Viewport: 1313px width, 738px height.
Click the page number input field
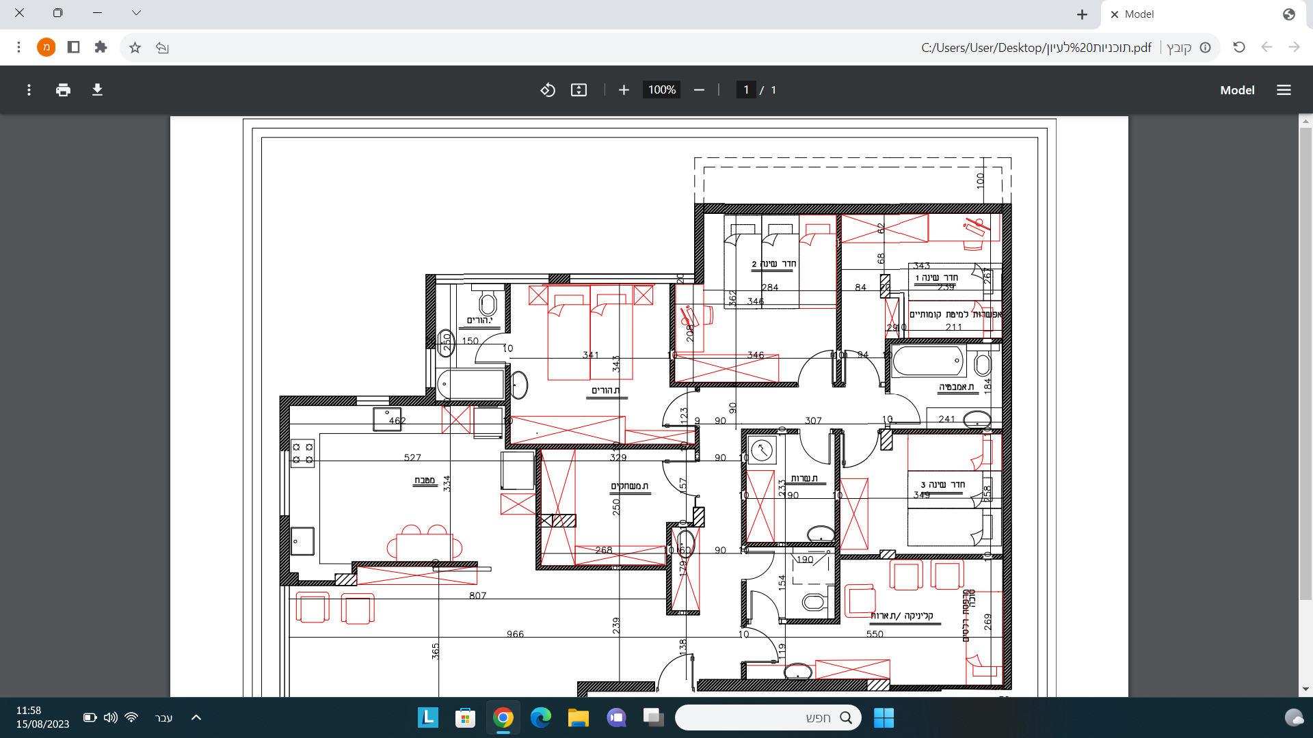(746, 90)
